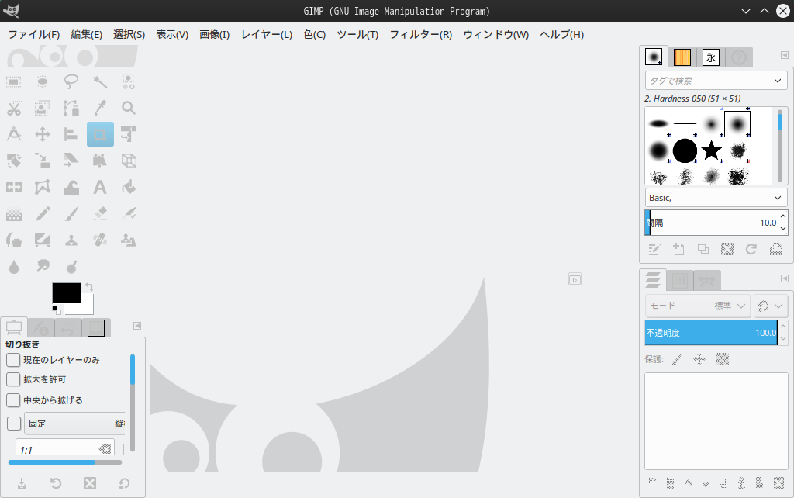Enable the 現在のレイヤーのみ checkbox

click(13, 360)
